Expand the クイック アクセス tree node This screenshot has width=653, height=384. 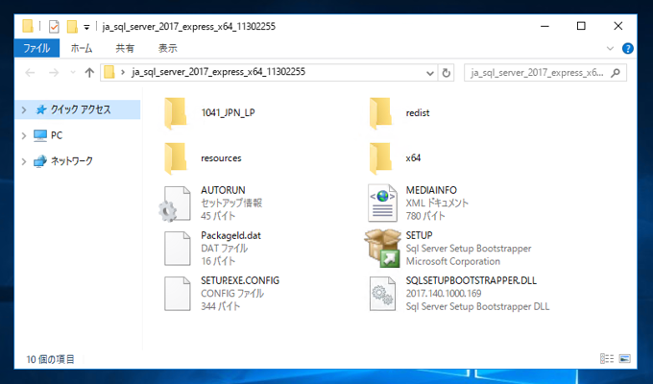click(x=24, y=110)
